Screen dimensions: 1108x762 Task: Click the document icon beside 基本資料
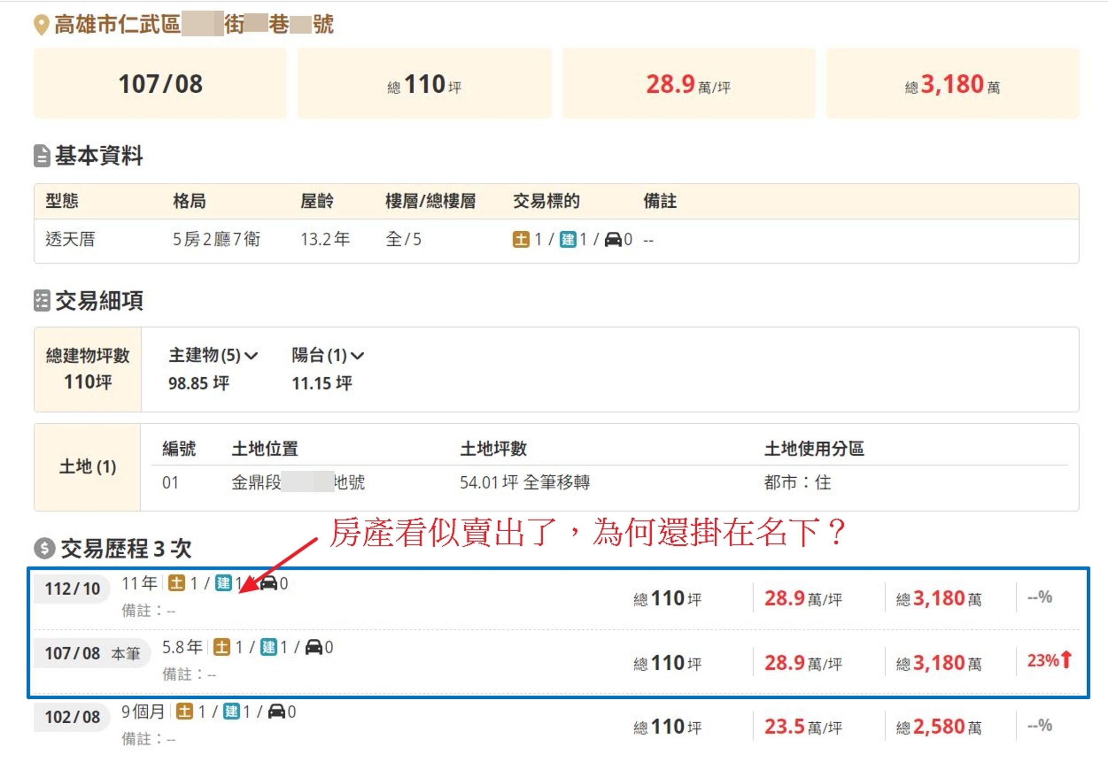point(42,156)
